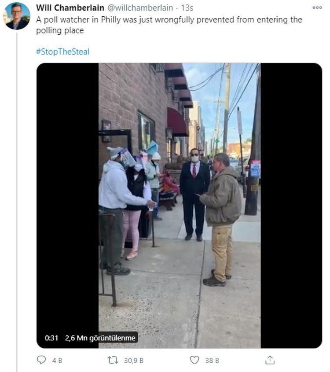330x372 pixels.
Task: Open the 30,9 B retweet count
Action: point(134,361)
